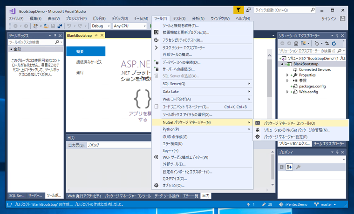This screenshot has height=214, width=354.
Task: Select 拡張機能と更新プログラム(U) menu item
Action: (203, 32)
